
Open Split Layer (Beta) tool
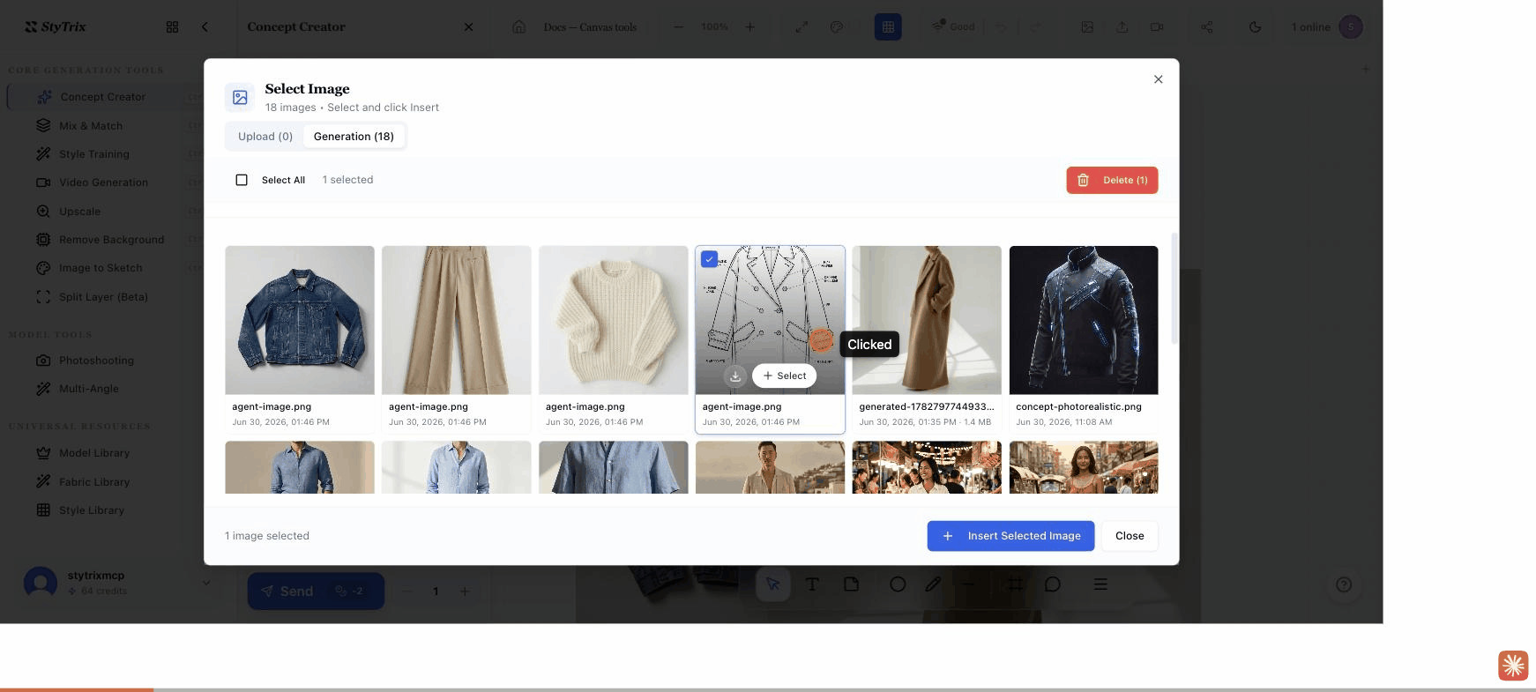[103, 297]
